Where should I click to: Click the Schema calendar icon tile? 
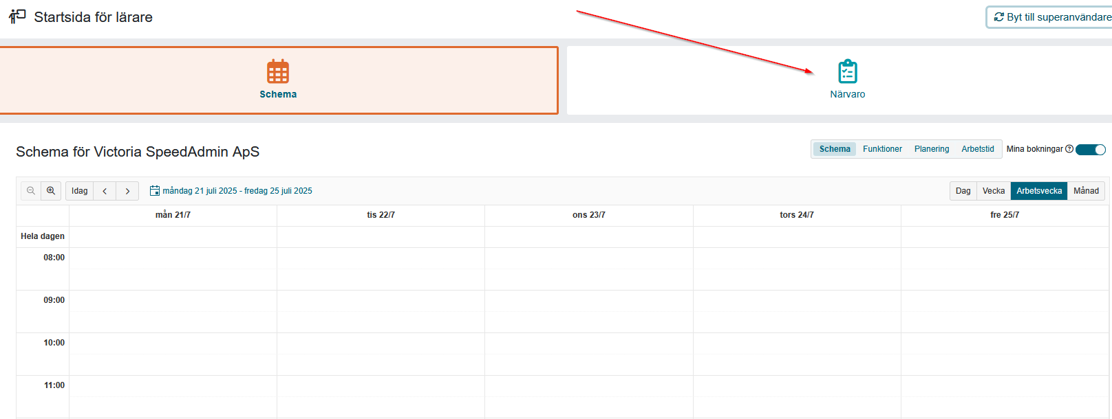click(x=278, y=71)
